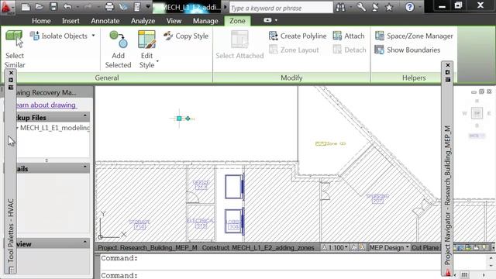
Task: Click the Save diskette icon
Action: 53,7
